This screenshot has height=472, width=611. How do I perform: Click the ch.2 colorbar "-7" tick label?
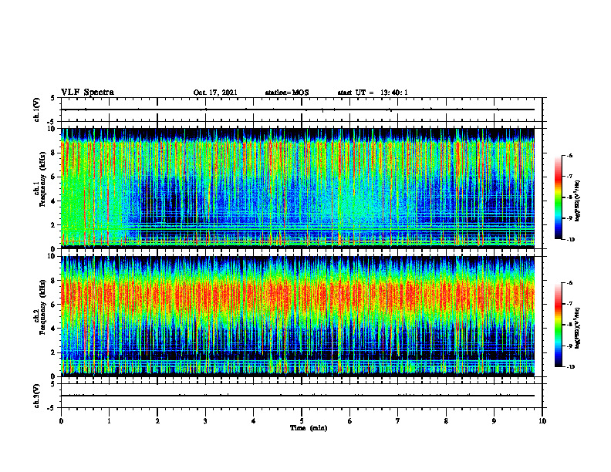point(569,304)
